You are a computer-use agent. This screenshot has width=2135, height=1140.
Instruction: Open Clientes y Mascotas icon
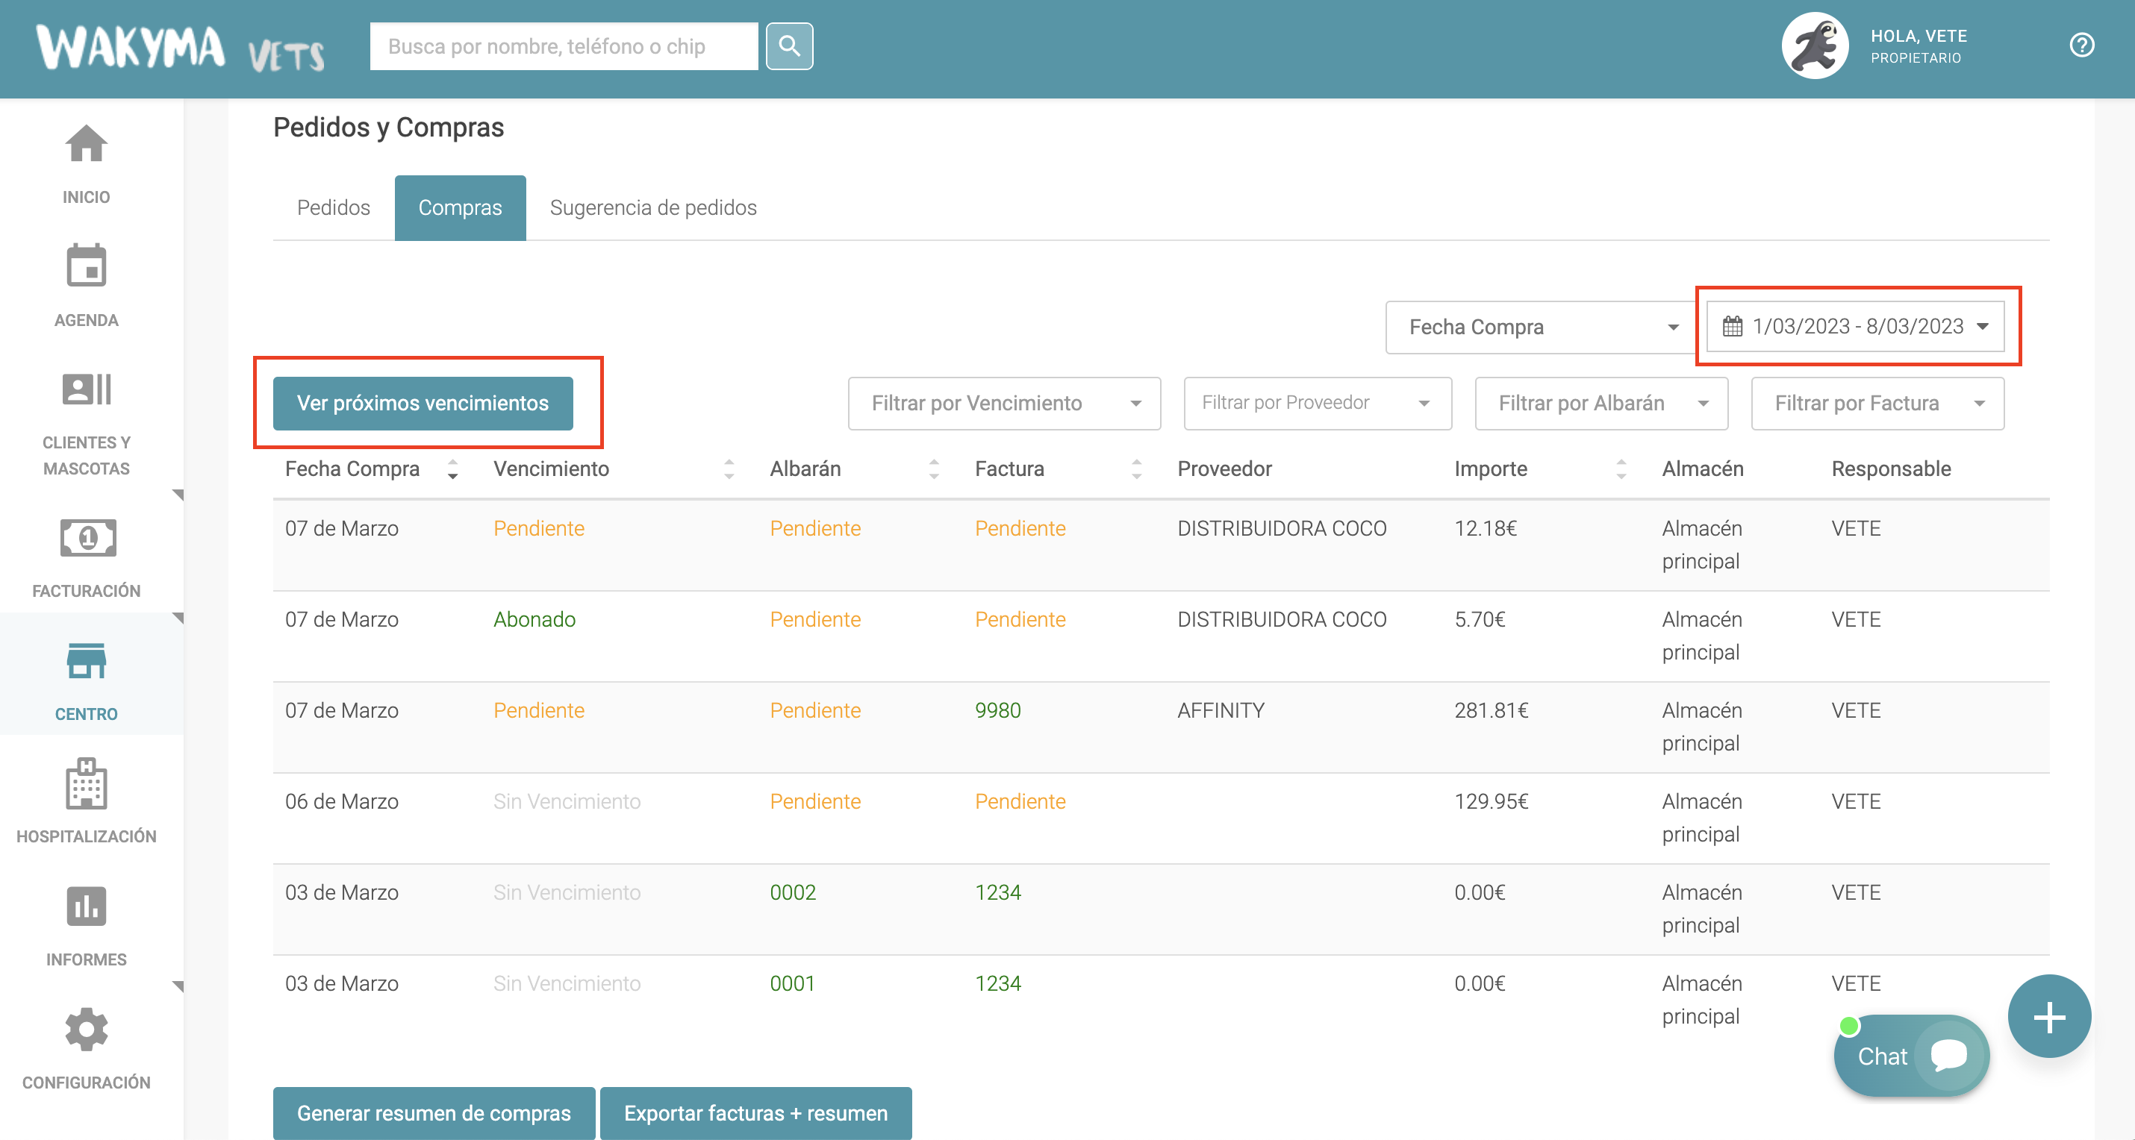click(x=86, y=389)
